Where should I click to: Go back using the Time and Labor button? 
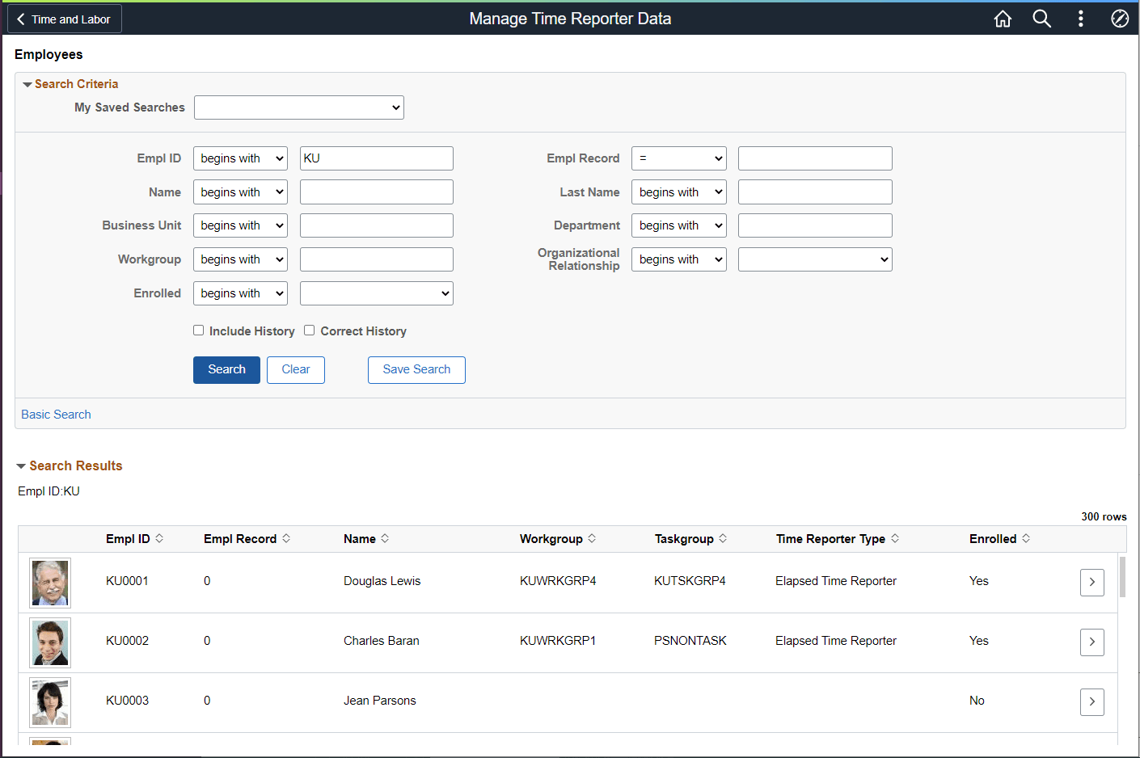[x=64, y=18]
